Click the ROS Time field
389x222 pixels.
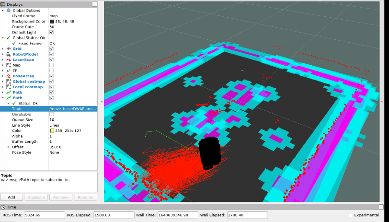click(x=44, y=215)
